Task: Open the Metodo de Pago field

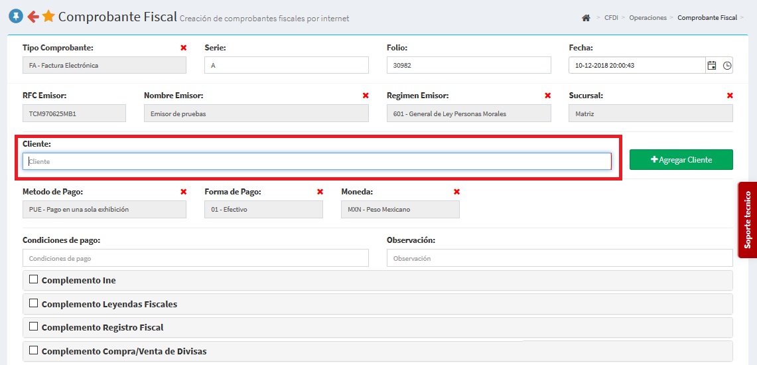Action: point(104,209)
